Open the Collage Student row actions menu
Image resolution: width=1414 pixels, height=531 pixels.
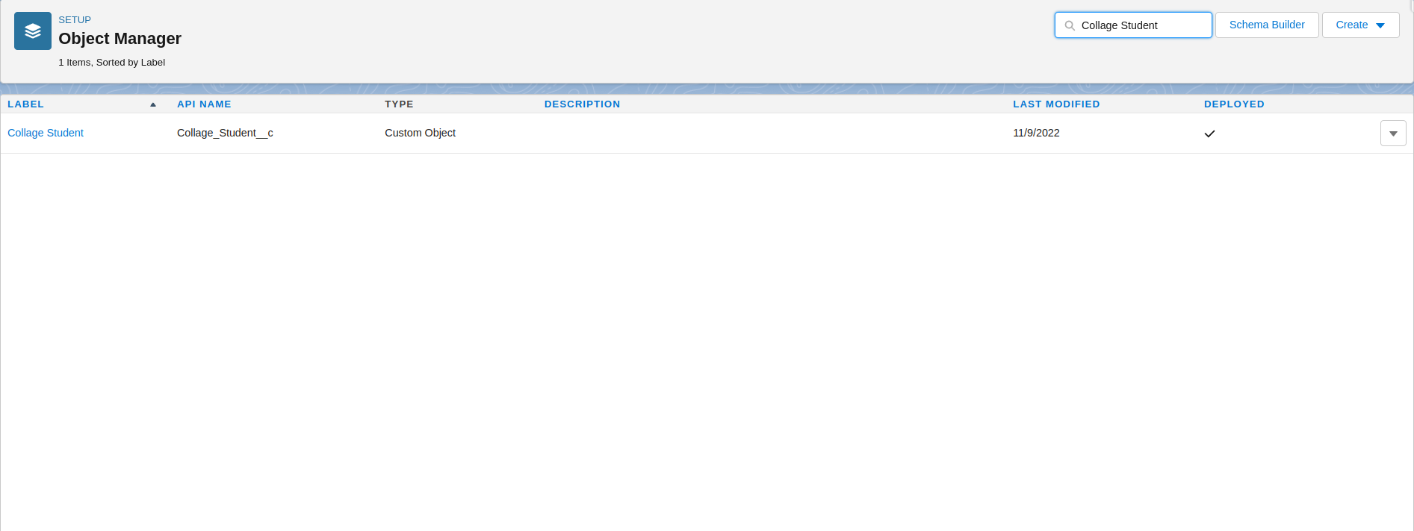click(x=1392, y=133)
